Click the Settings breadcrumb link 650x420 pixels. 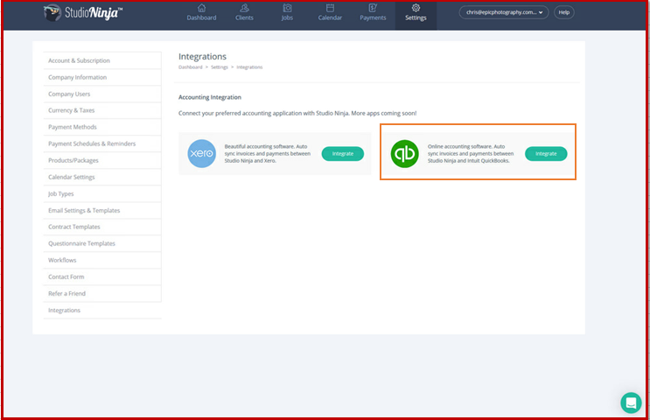pyautogui.click(x=220, y=67)
